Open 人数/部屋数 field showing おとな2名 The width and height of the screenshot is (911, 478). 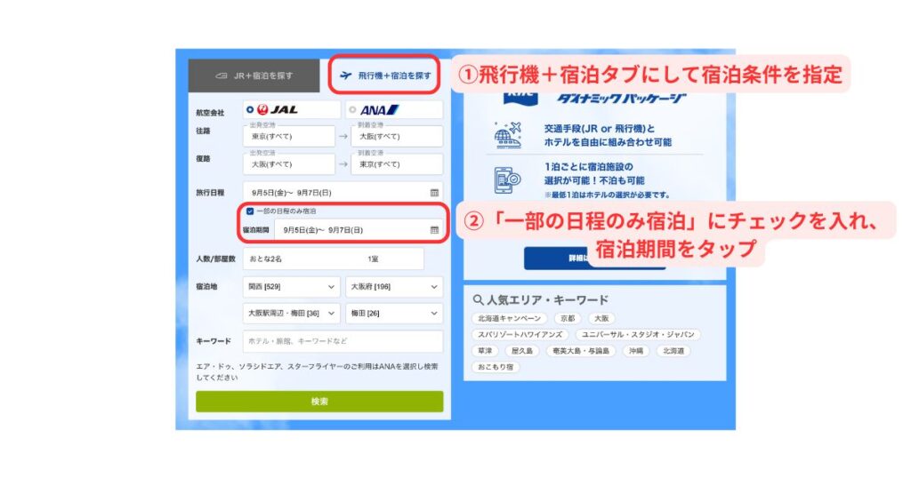(334, 259)
